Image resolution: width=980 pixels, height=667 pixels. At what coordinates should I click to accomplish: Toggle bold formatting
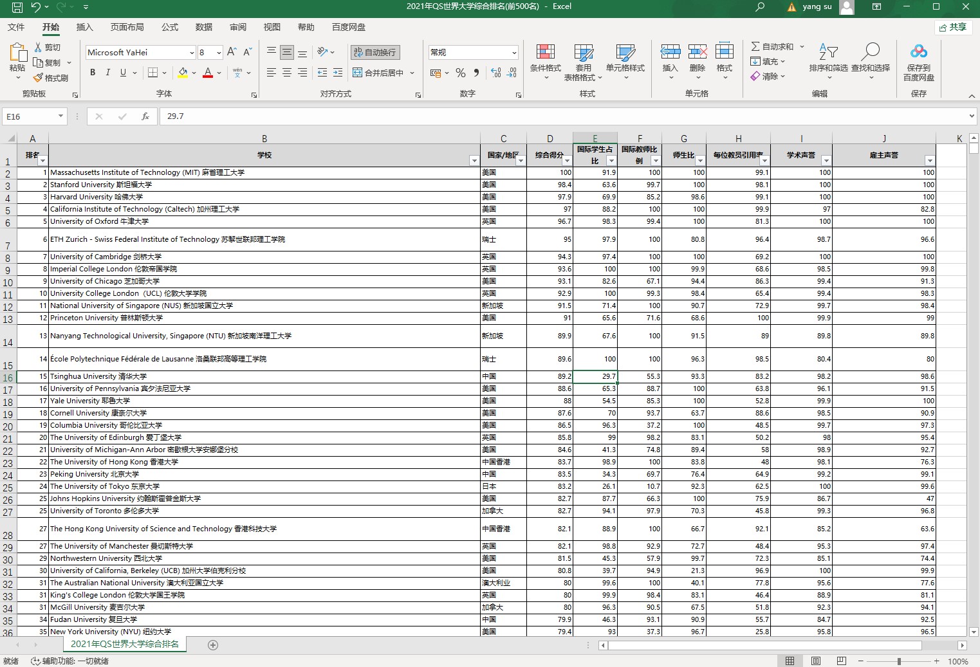pyautogui.click(x=93, y=73)
